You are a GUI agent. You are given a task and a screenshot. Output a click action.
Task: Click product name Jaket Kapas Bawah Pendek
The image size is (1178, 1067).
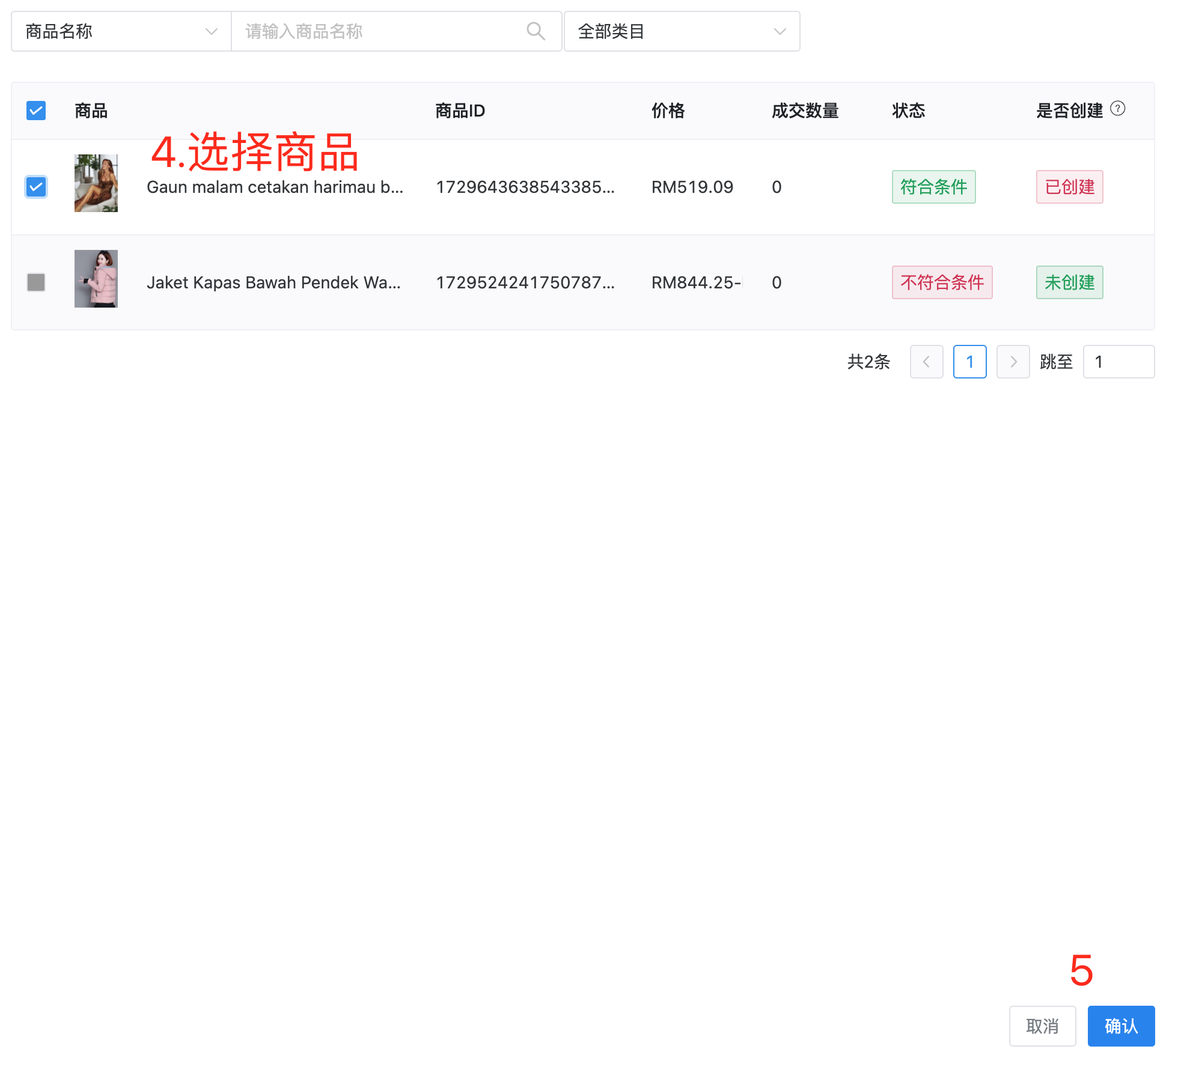(x=273, y=283)
